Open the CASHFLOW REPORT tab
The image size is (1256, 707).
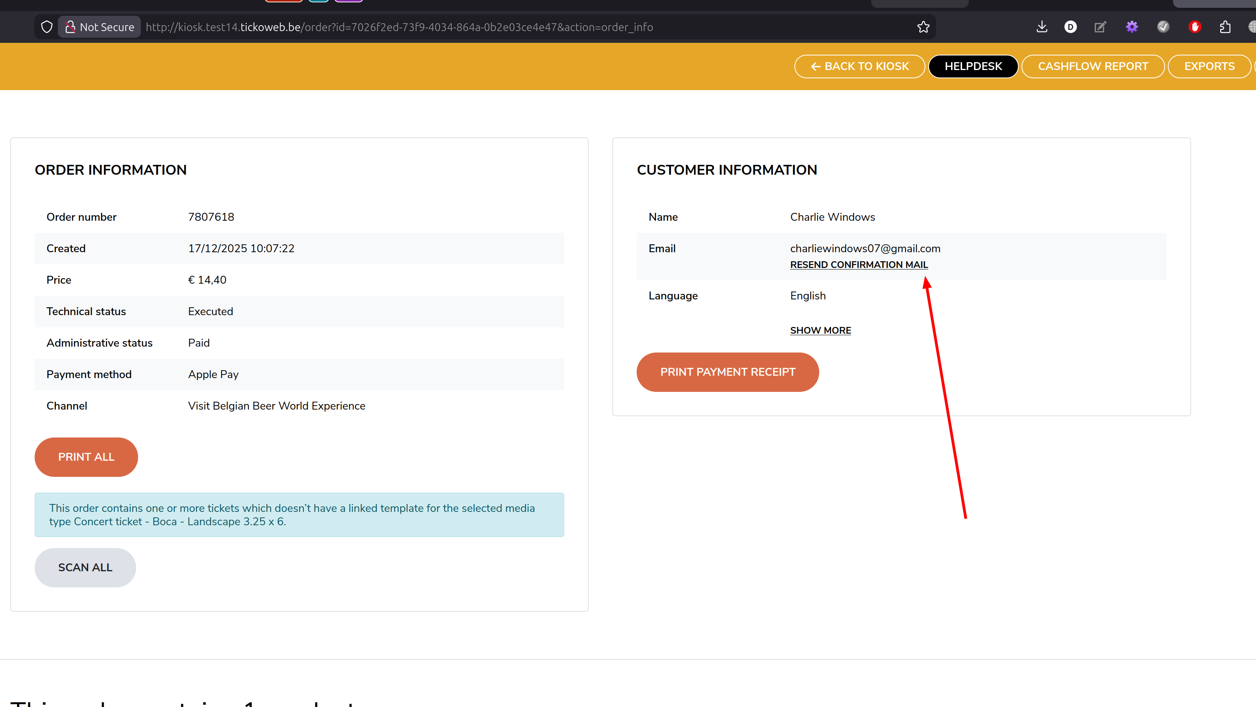click(x=1093, y=66)
